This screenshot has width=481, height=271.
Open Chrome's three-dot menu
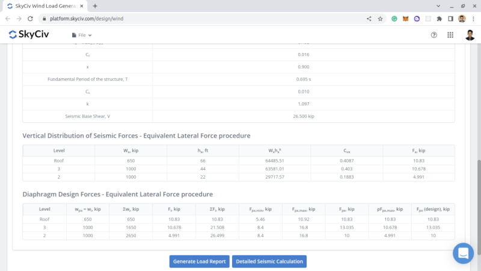(473, 19)
